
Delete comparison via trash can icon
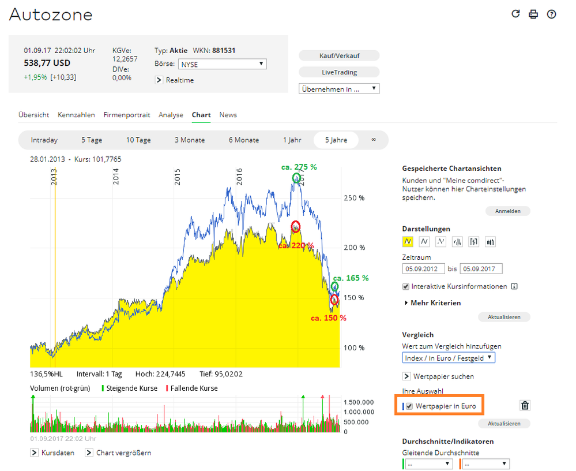pos(525,405)
